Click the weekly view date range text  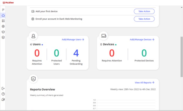(133, 89)
